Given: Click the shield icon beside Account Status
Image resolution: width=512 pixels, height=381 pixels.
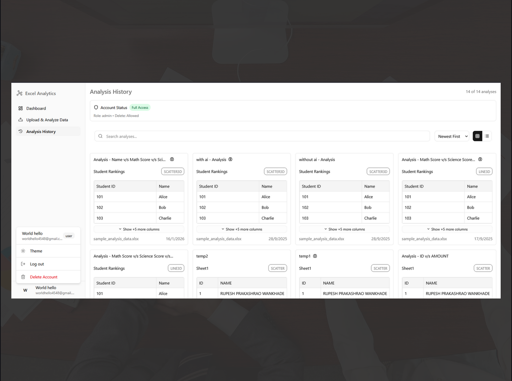Looking at the screenshot, I should tap(96, 107).
